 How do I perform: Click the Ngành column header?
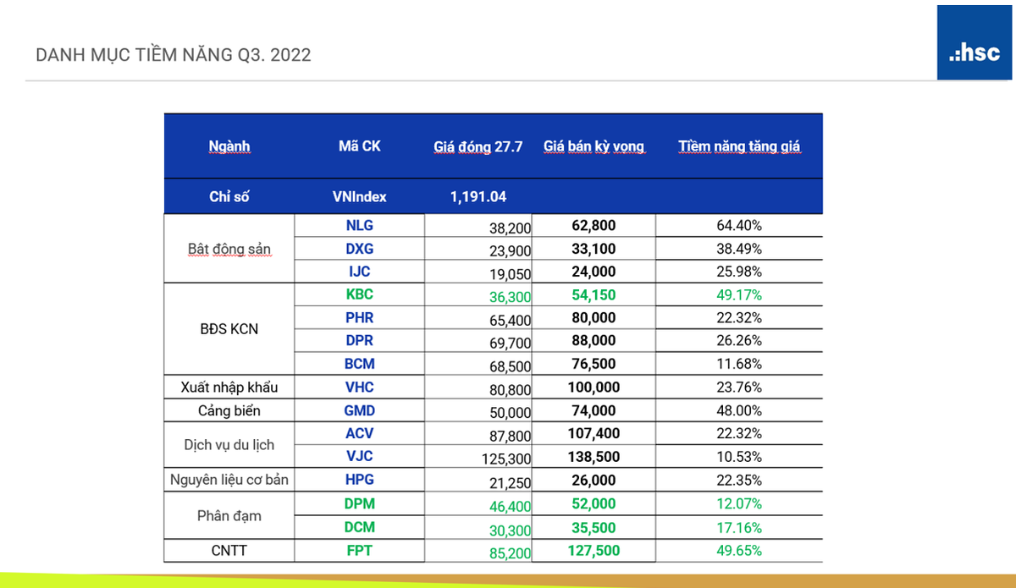pos(229,146)
